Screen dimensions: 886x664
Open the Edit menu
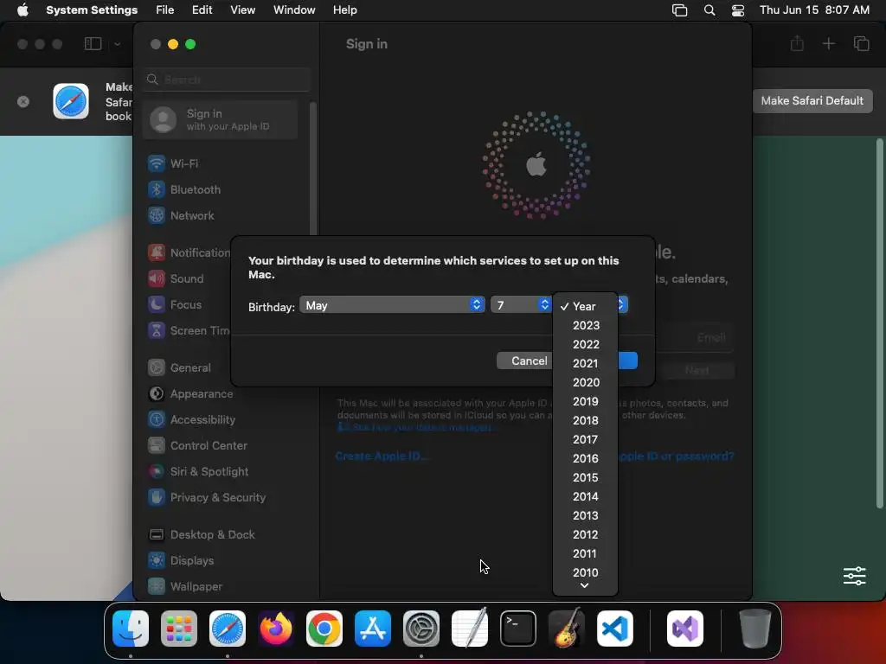202,10
